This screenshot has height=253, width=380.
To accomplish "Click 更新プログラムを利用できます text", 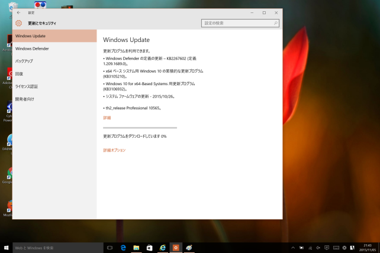I will [x=127, y=51].
